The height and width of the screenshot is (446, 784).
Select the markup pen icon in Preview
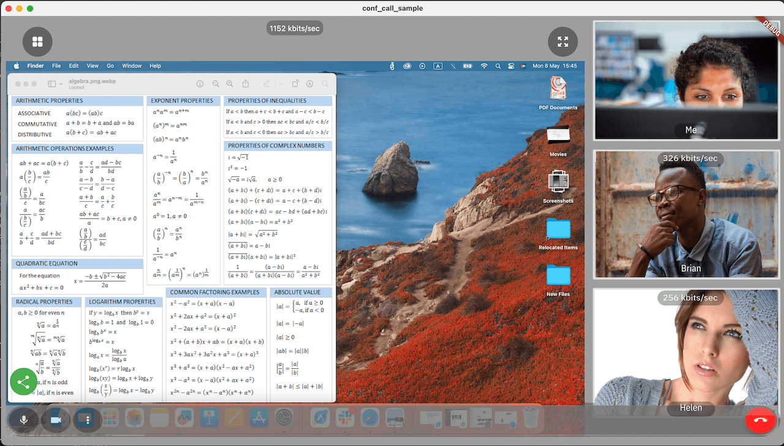click(x=266, y=84)
